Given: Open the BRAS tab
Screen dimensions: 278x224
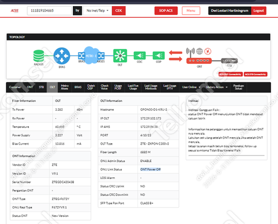Looking at the screenshot, I should (78, 87).
